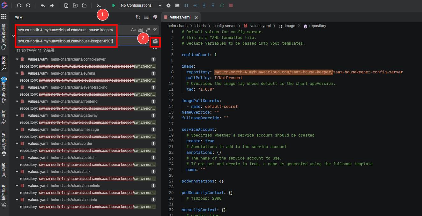Select config-server in the breadcrumb path
Viewport: 422px width, 216px height.
tap(224, 26)
